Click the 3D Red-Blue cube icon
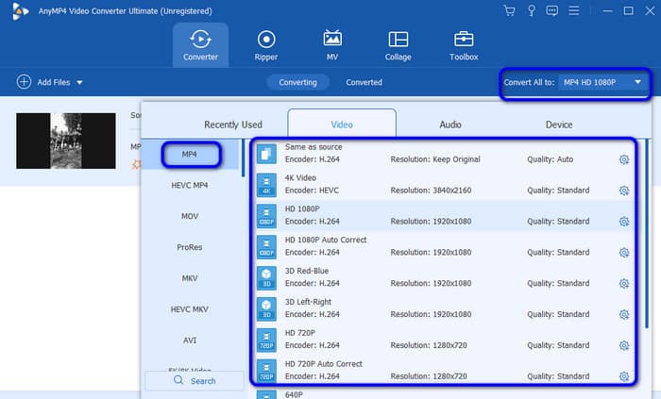 [266, 277]
